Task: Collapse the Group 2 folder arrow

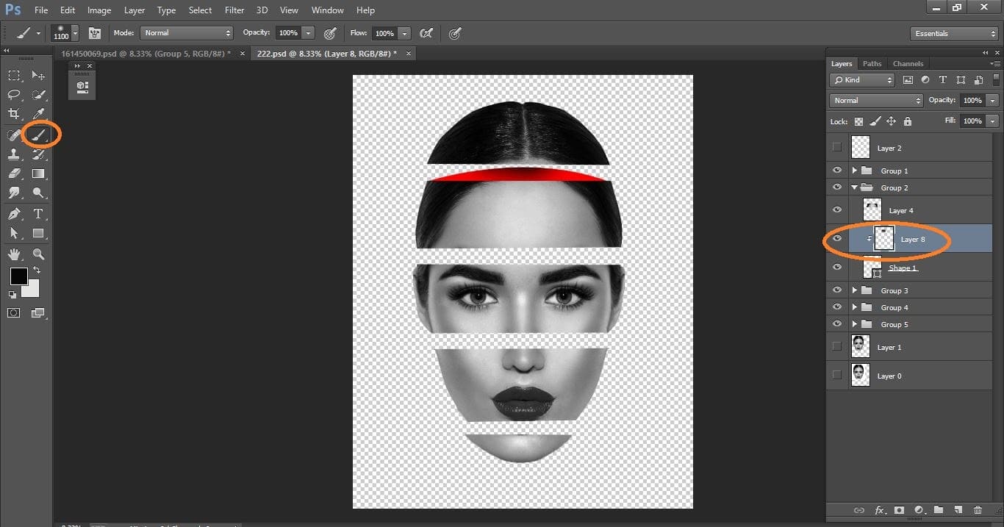Action: pos(854,187)
